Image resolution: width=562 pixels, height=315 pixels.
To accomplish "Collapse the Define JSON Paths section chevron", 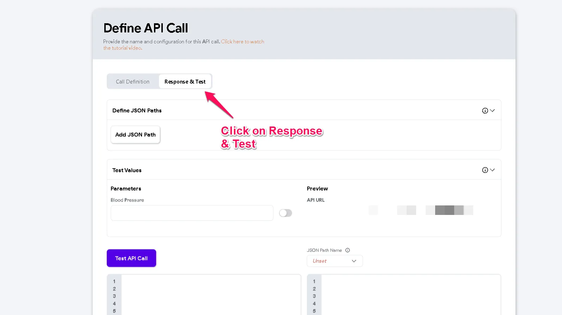I will click(x=492, y=111).
